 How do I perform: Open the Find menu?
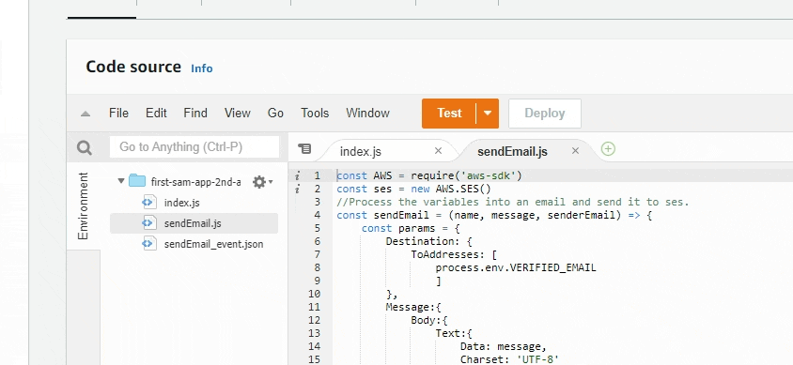coord(195,114)
